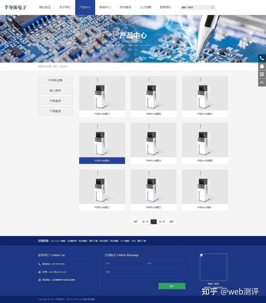Open the 产品中心标题二 product image
The height and width of the screenshot is (303, 266).
coord(102,187)
